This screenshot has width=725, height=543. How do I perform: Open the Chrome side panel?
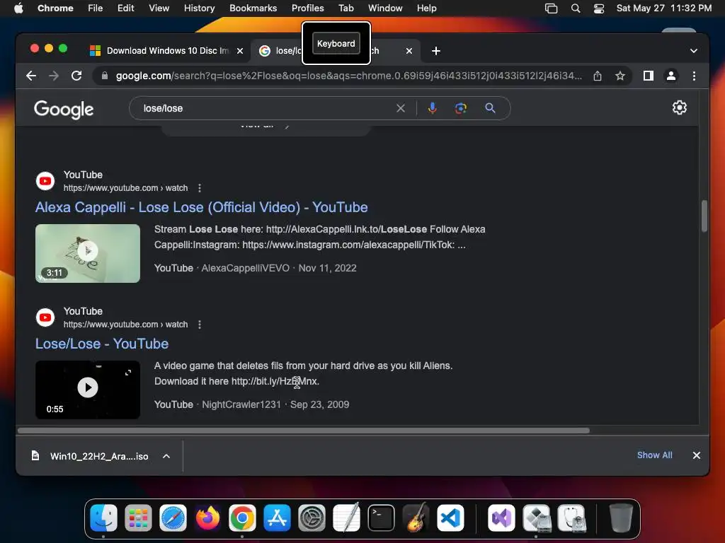tap(649, 76)
